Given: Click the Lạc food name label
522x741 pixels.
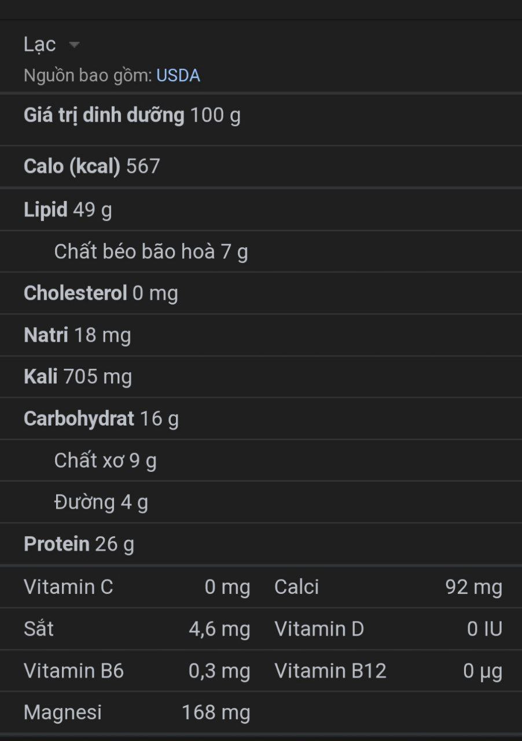Looking at the screenshot, I should 39,45.
